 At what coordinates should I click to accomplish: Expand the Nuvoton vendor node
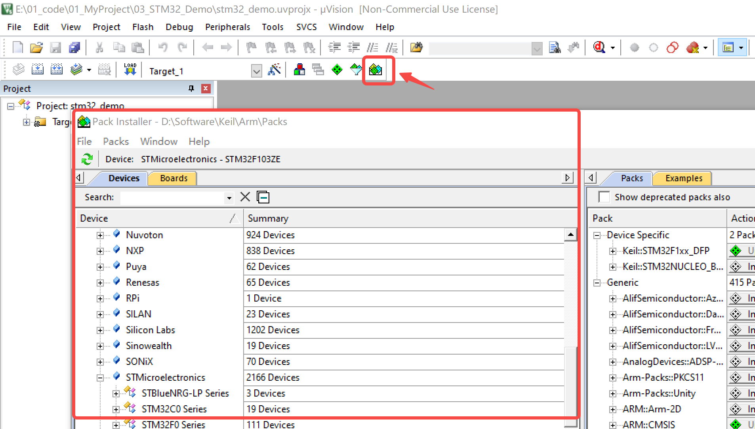pos(100,235)
